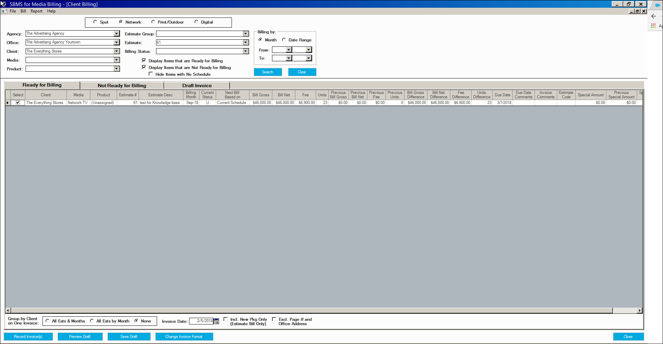Click the Clear button
This screenshot has height=344, width=663.
tap(302, 72)
